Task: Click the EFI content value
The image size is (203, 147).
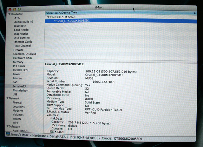Action: coord(70,129)
